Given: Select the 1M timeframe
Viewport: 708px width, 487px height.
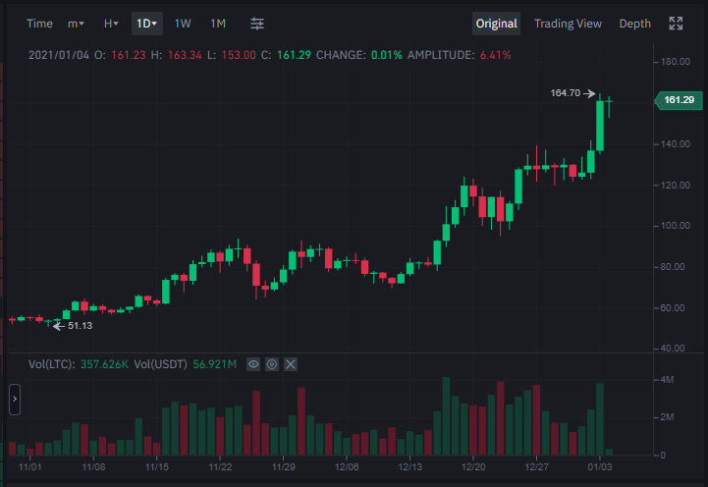Looking at the screenshot, I should pyautogui.click(x=218, y=24).
